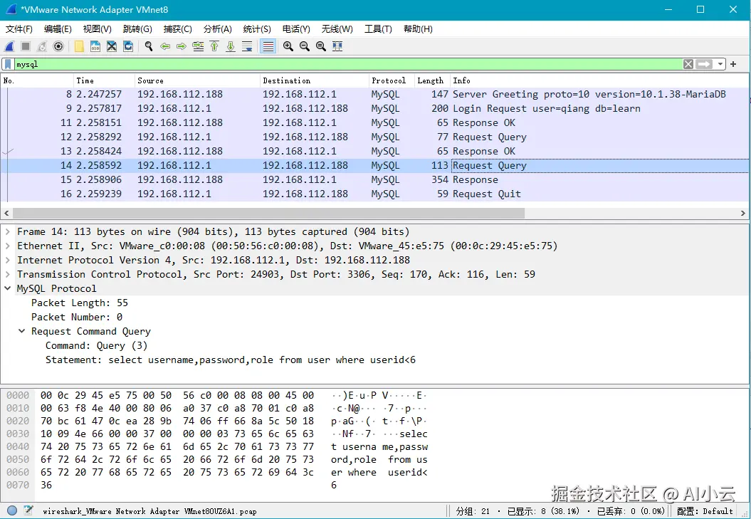Toggle packet colorization rules button
Screen dimensions: 751x519
pos(268,46)
